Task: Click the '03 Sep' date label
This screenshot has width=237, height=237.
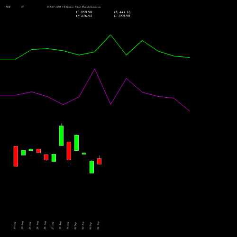Action: 91,226
